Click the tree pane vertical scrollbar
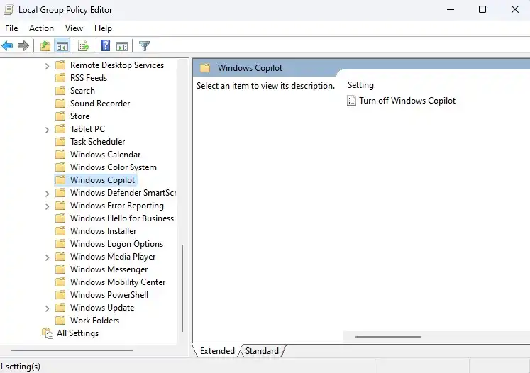The height and width of the screenshot is (373, 530). pyautogui.click(x=182, y=288)
